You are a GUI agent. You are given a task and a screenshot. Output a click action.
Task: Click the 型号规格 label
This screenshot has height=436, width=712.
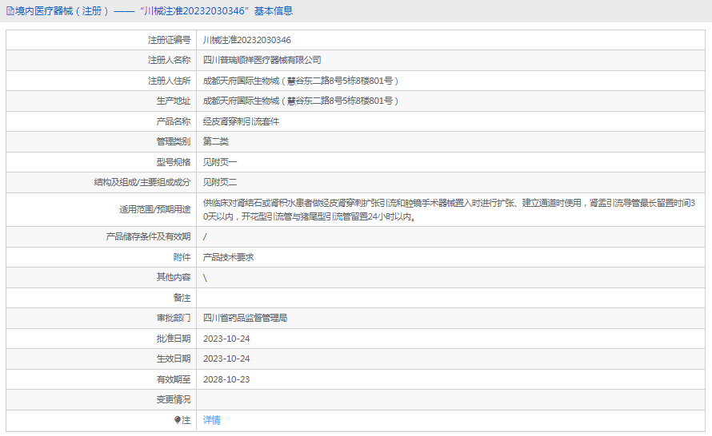174,162
